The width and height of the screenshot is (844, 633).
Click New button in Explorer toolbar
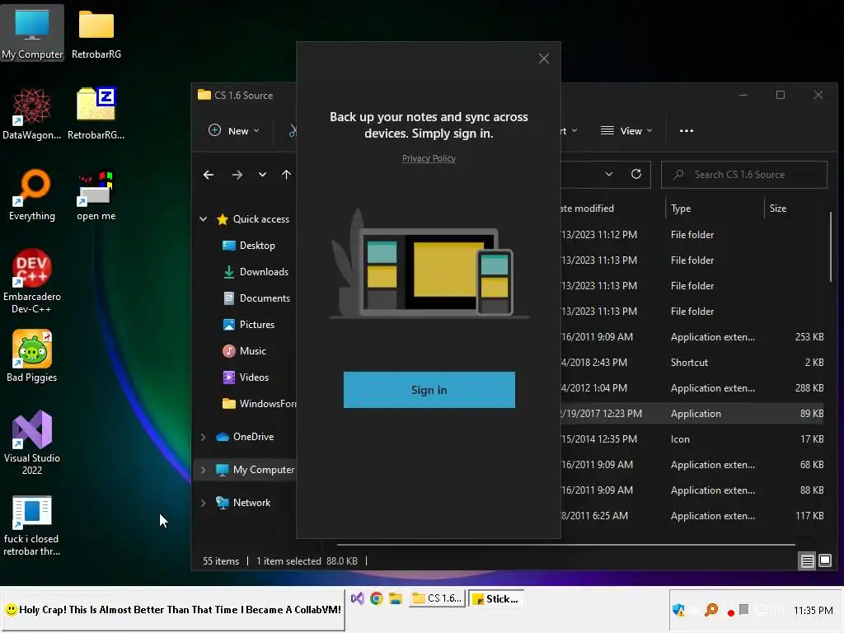point(234,131)
